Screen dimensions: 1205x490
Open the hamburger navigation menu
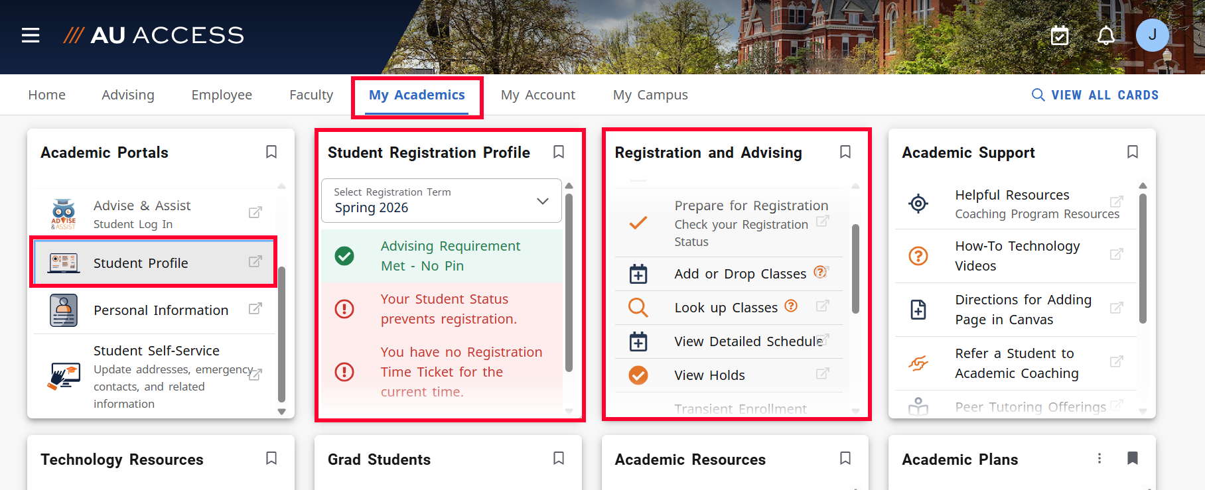coord(30,35)
